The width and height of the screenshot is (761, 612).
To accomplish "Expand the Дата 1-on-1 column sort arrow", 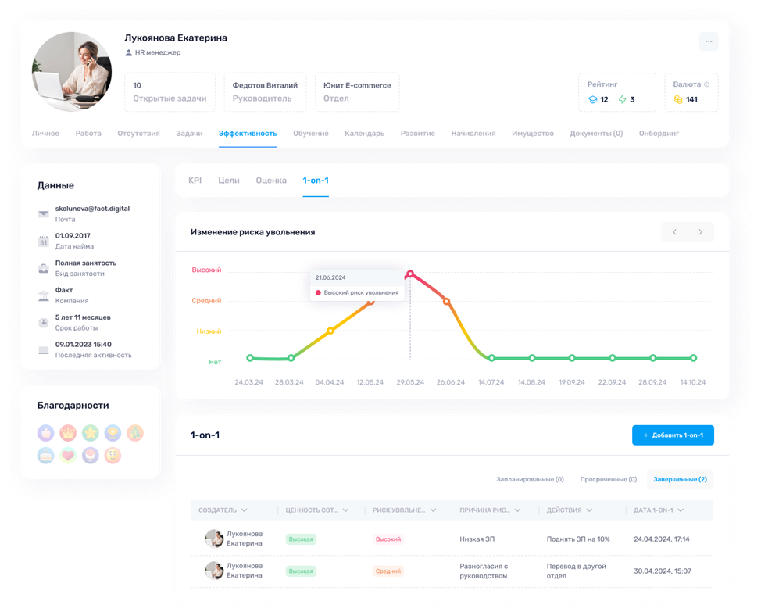I will click(681, 510).
